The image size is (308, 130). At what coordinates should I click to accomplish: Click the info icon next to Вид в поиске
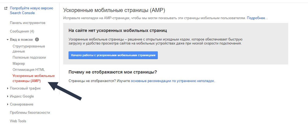coord(37,39)
